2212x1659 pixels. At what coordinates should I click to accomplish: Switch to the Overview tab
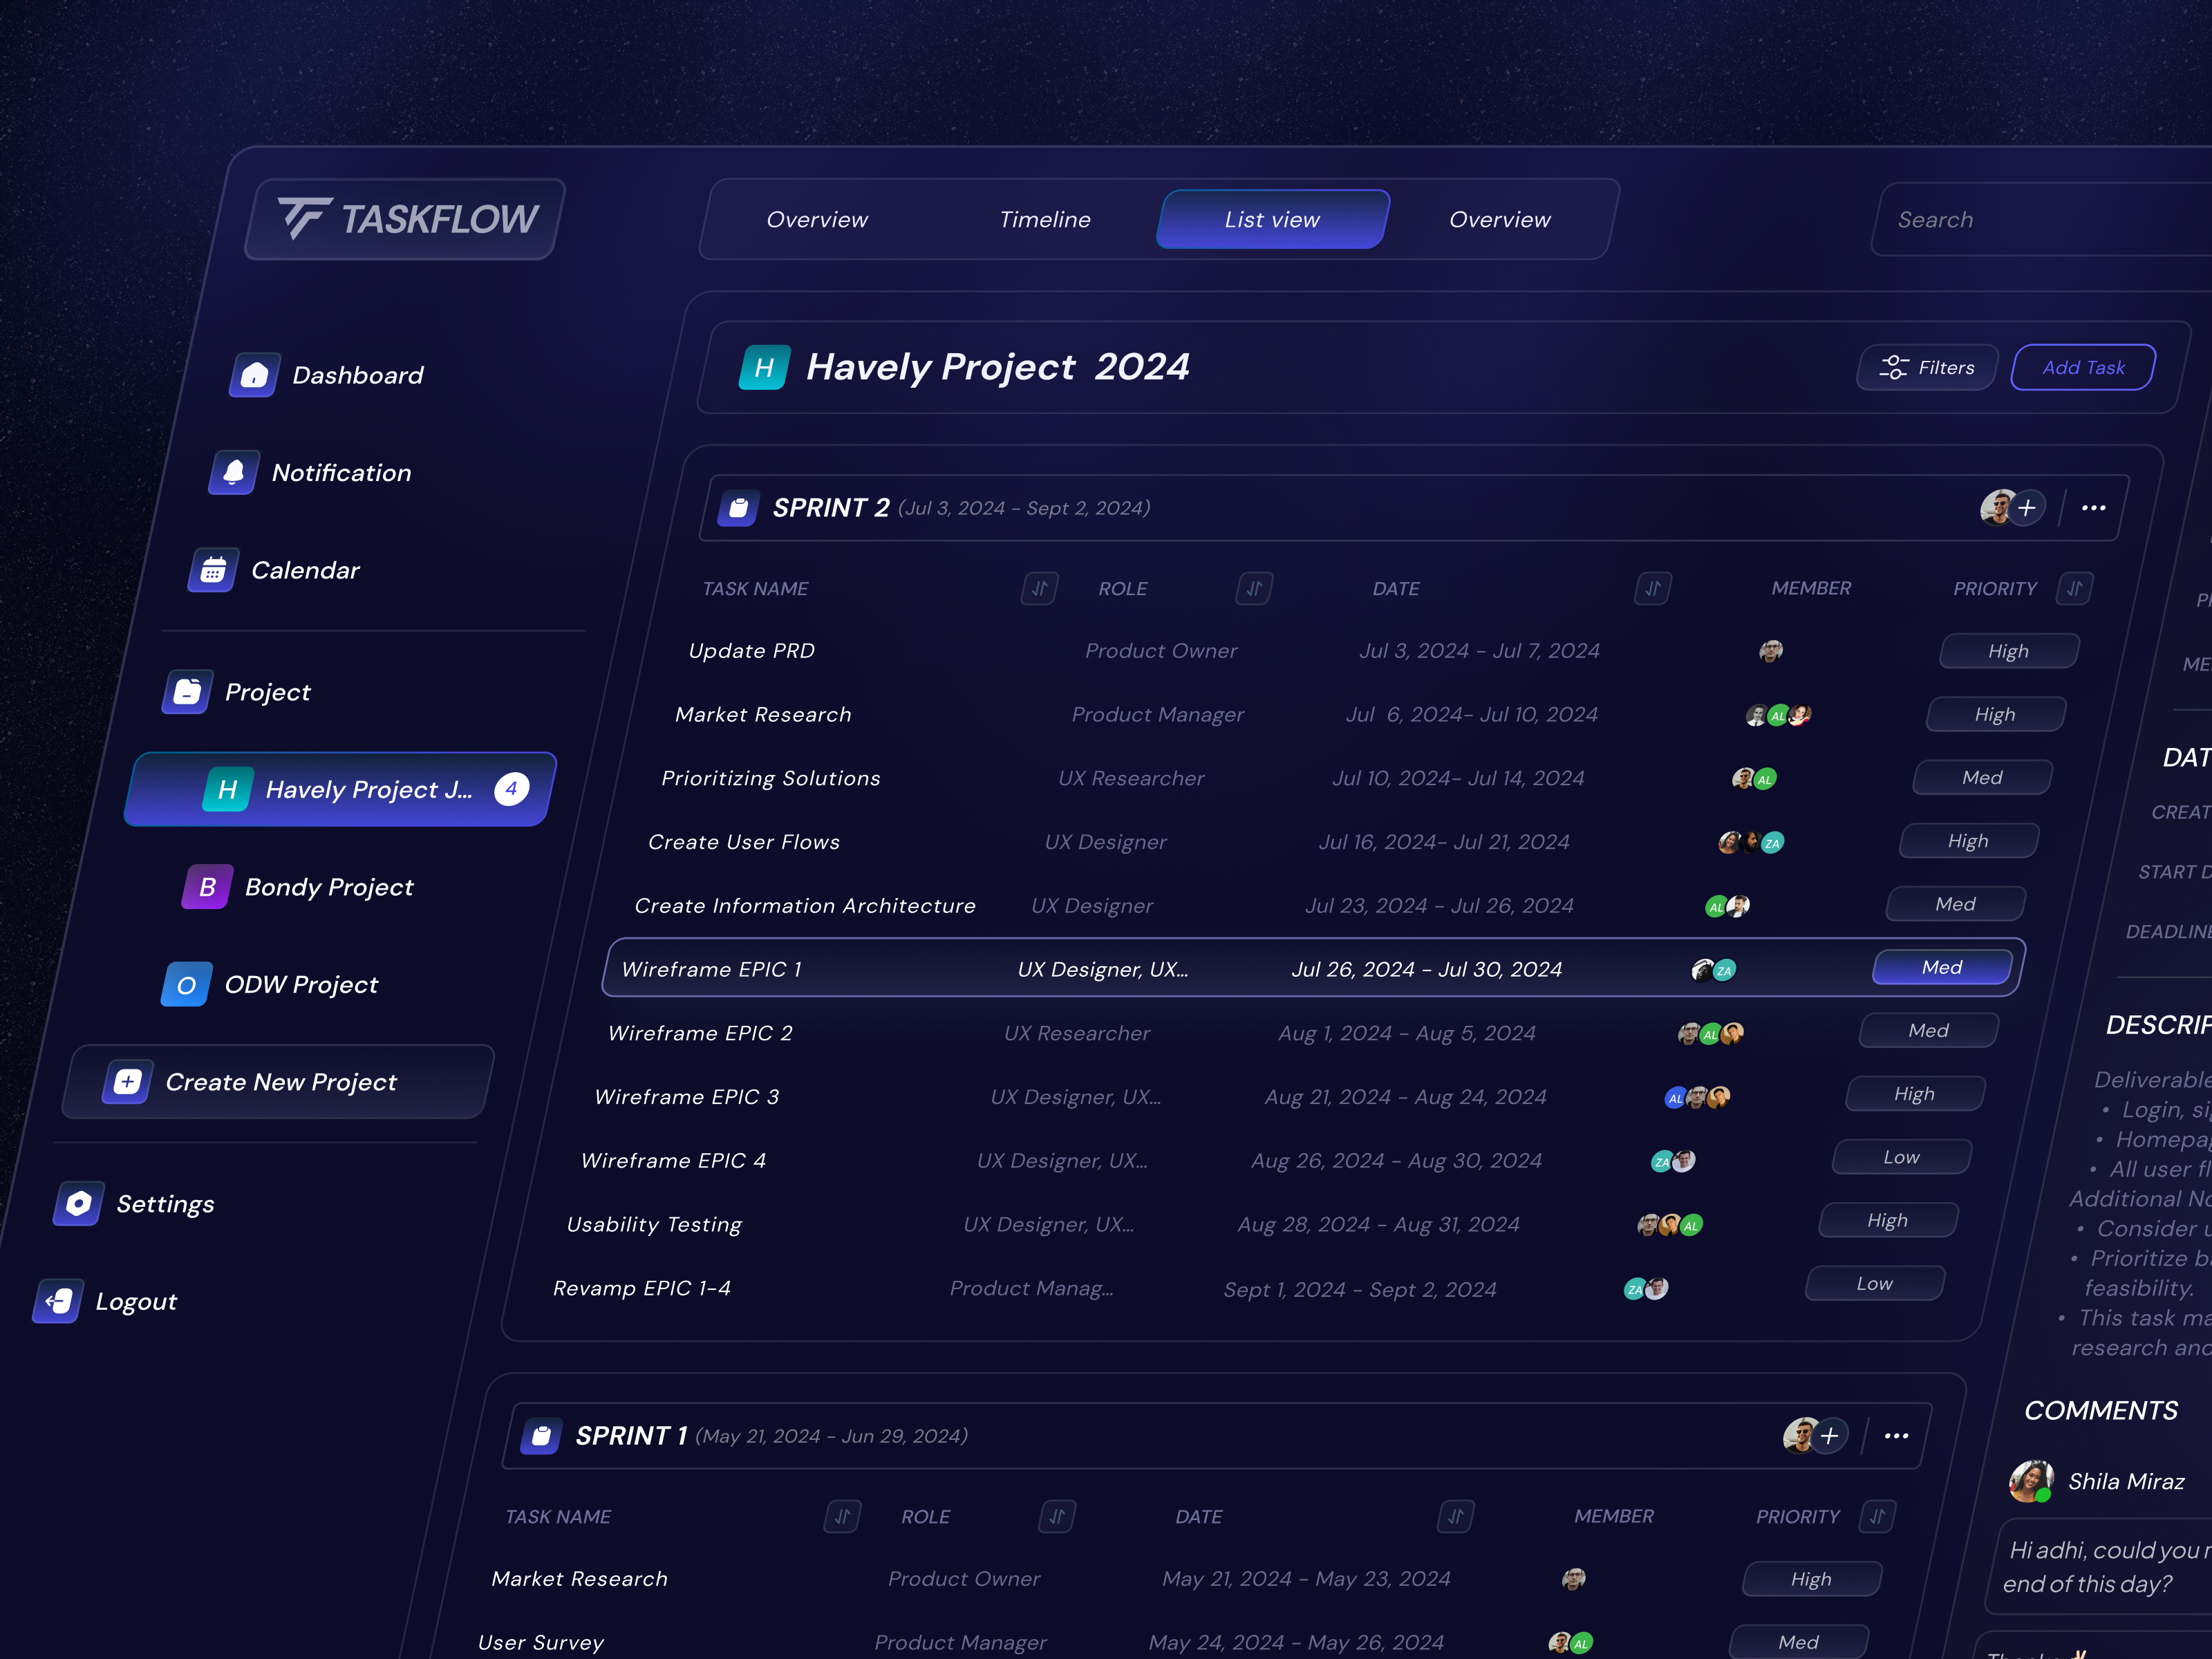point(817,219)
